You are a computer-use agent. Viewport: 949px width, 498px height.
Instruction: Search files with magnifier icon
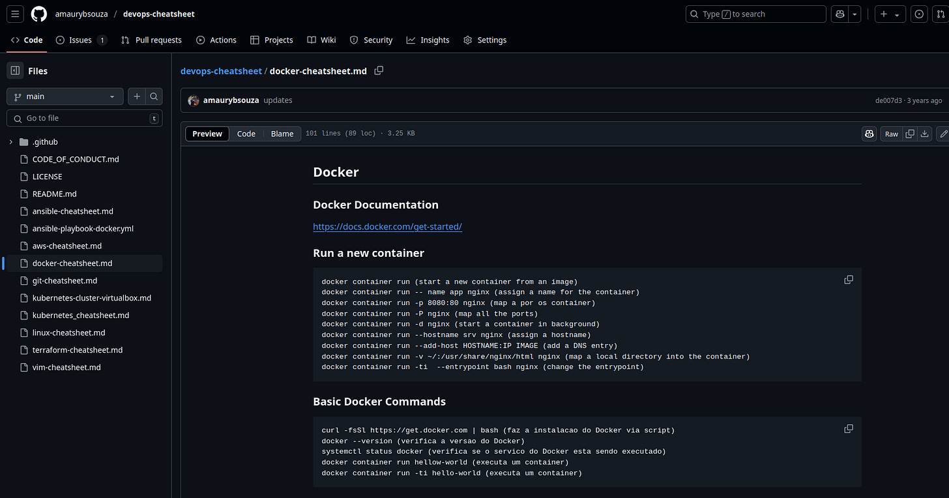point(154,96)
